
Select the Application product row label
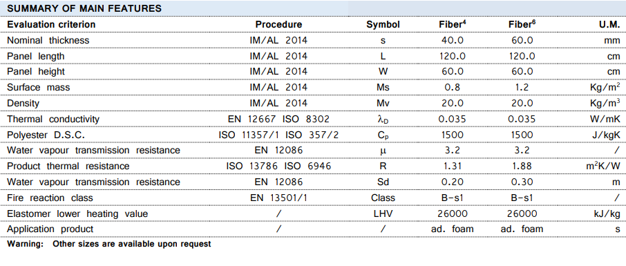(x=50, y=229)
